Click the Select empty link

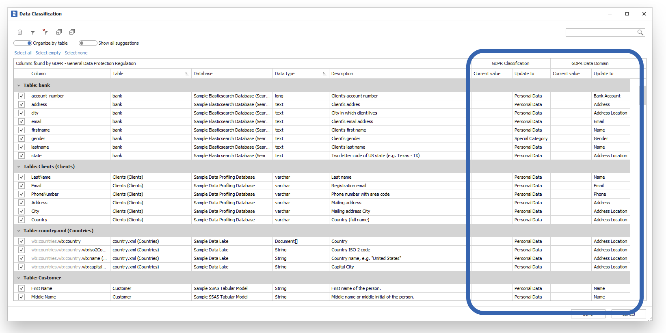click(48, 53)
